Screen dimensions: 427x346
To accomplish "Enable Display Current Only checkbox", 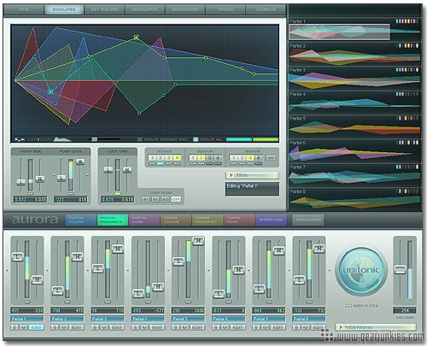I will click(140, 139).
